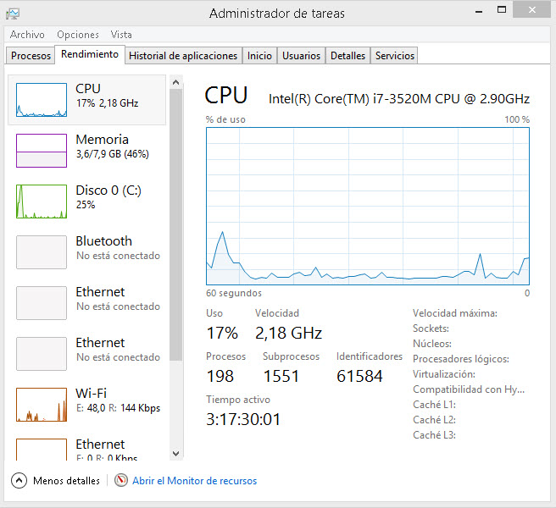Click the 2,18 GHz Velocidad value
This screenshot has width=556, height=508.
point(289,333)
